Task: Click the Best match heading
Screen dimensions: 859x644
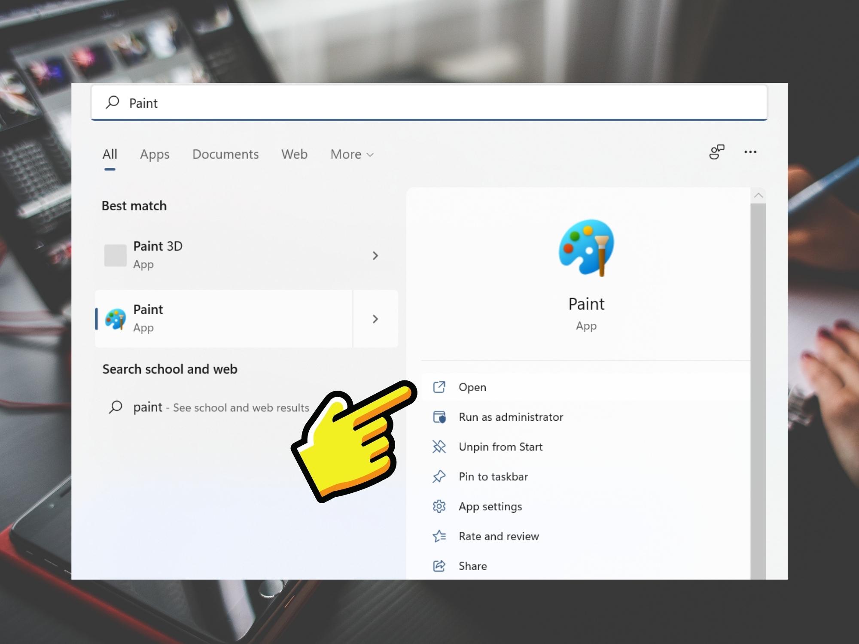Action: [x=134, y=206]
